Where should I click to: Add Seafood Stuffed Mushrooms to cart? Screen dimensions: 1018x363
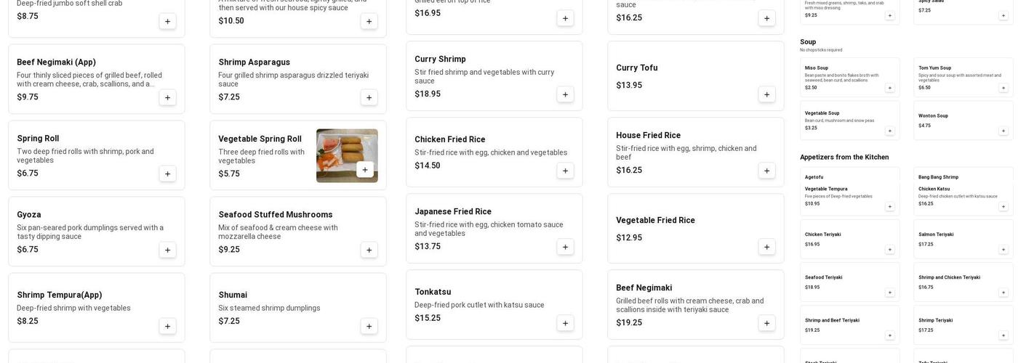click(x=369, y=250)
